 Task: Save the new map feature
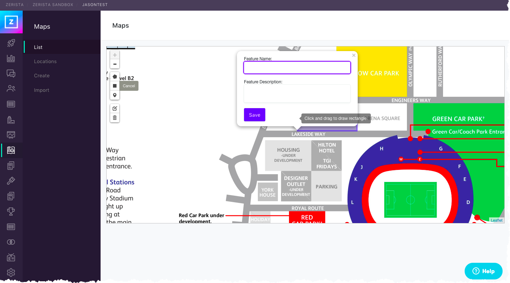[x=255, y=115]
